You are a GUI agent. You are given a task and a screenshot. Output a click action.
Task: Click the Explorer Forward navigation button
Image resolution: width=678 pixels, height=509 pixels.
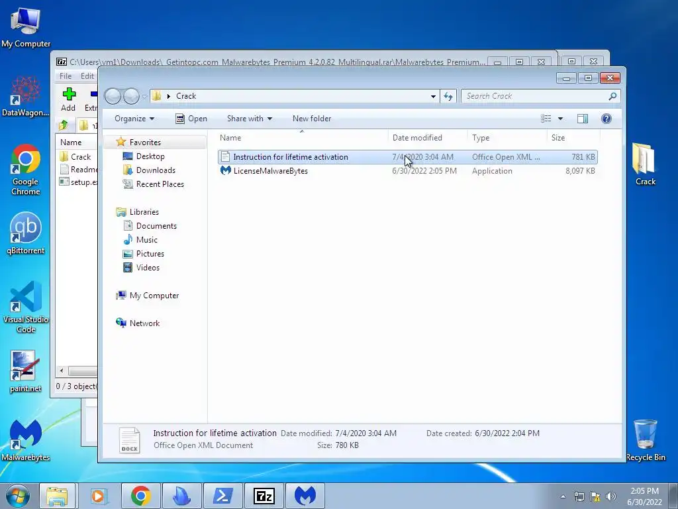pyautogui.click(x=131, y=96)
